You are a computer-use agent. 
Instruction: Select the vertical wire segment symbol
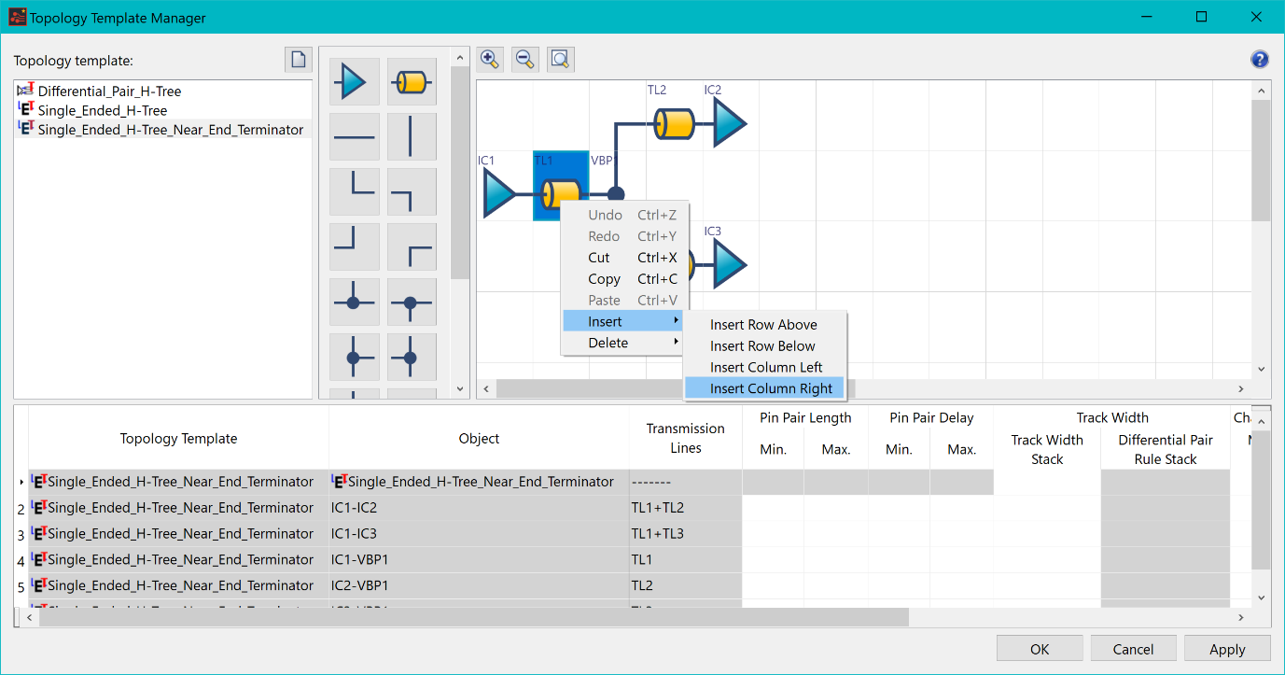[x=412, y=137]
